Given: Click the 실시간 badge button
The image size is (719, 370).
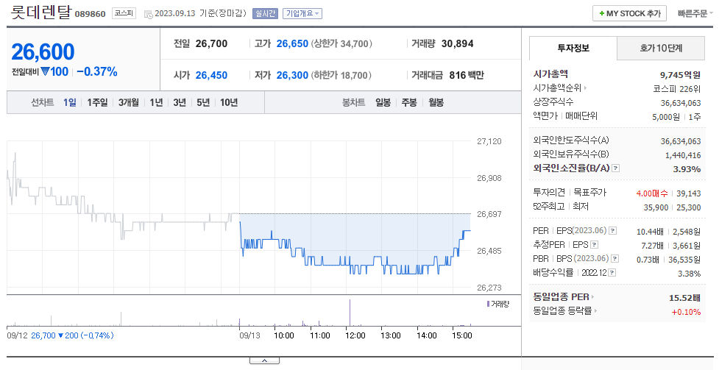Looking at the screenshot, I should coord(265,14).
